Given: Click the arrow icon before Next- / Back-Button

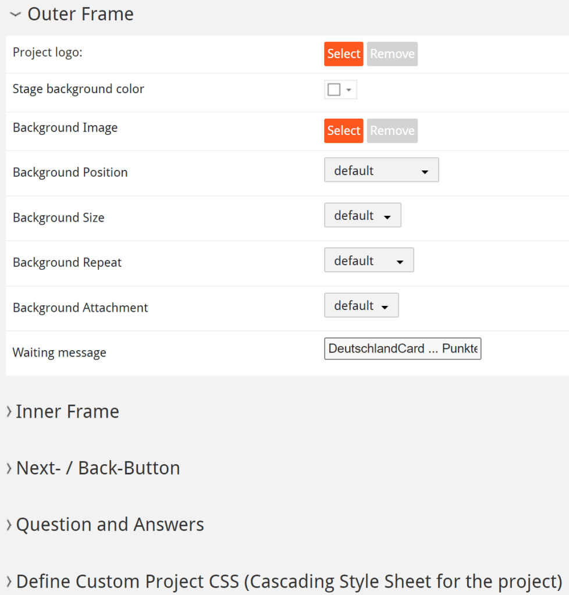Looking at the screenshot, I should click(x=9, y=468).
